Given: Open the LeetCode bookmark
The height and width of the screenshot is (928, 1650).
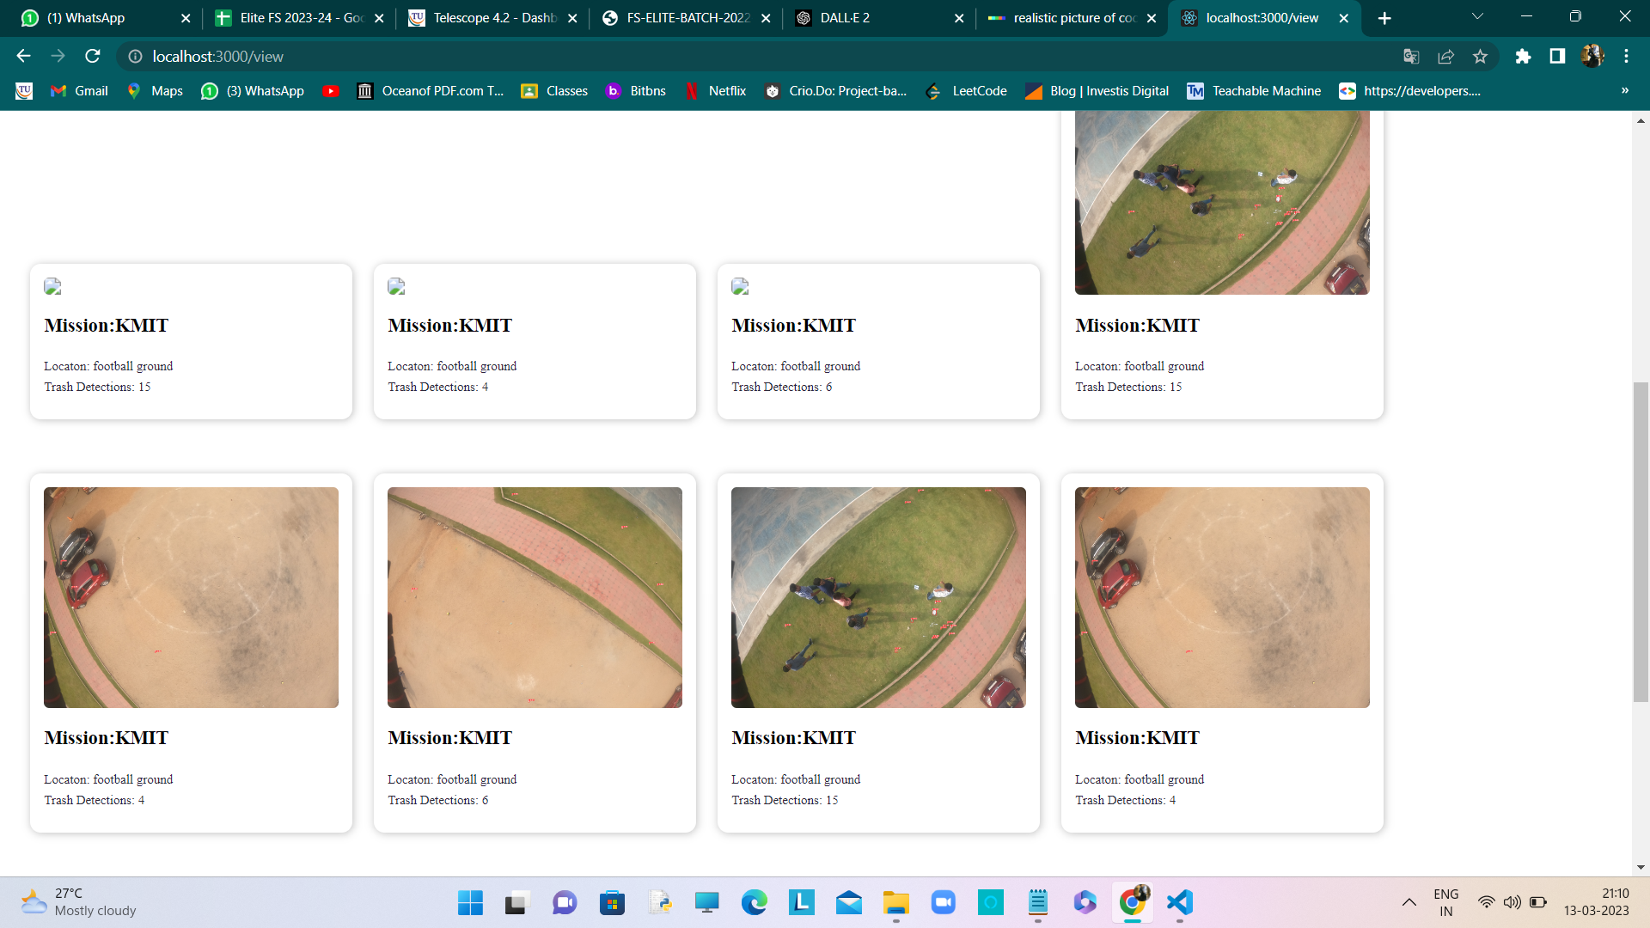Looking at the screenshot, I should 967,91.
